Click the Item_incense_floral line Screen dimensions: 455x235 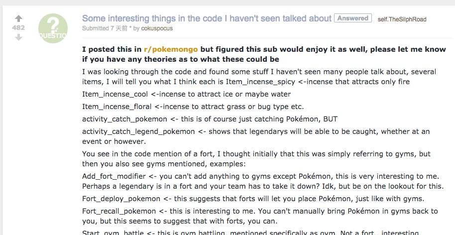tap(193, 107)
